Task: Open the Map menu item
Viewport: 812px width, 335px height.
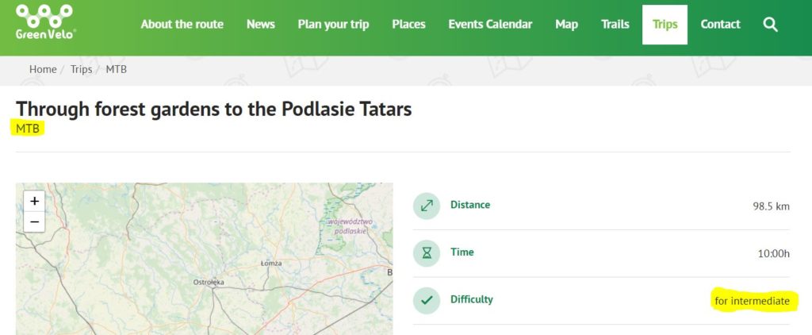Action: coord(566,25)
